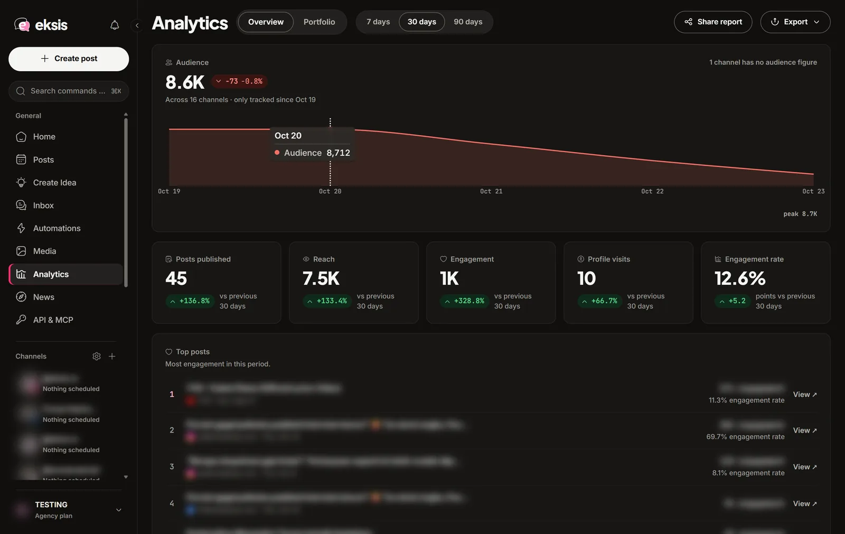Click sidebar scroll down arrow
Image resolution: width=845 pixels, height=534 pixels.
126,477
